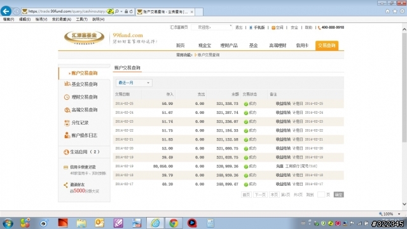Click the 240,899.47 balance value
Image resolution: width=407 pixels, height=229 pixels.
click(x=227, y=184)
